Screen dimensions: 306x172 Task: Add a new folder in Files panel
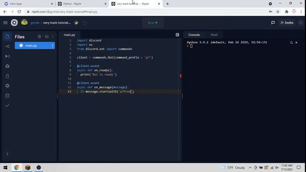(x=47, y=37)
